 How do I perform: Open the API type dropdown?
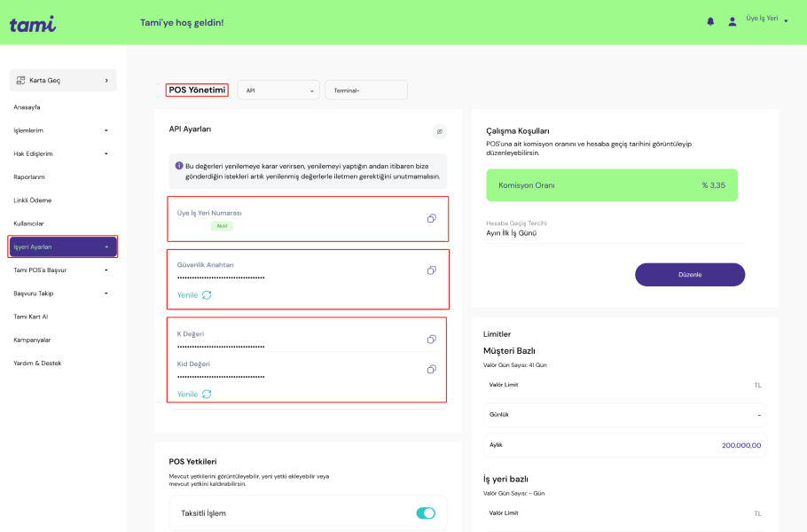point(278,90)
